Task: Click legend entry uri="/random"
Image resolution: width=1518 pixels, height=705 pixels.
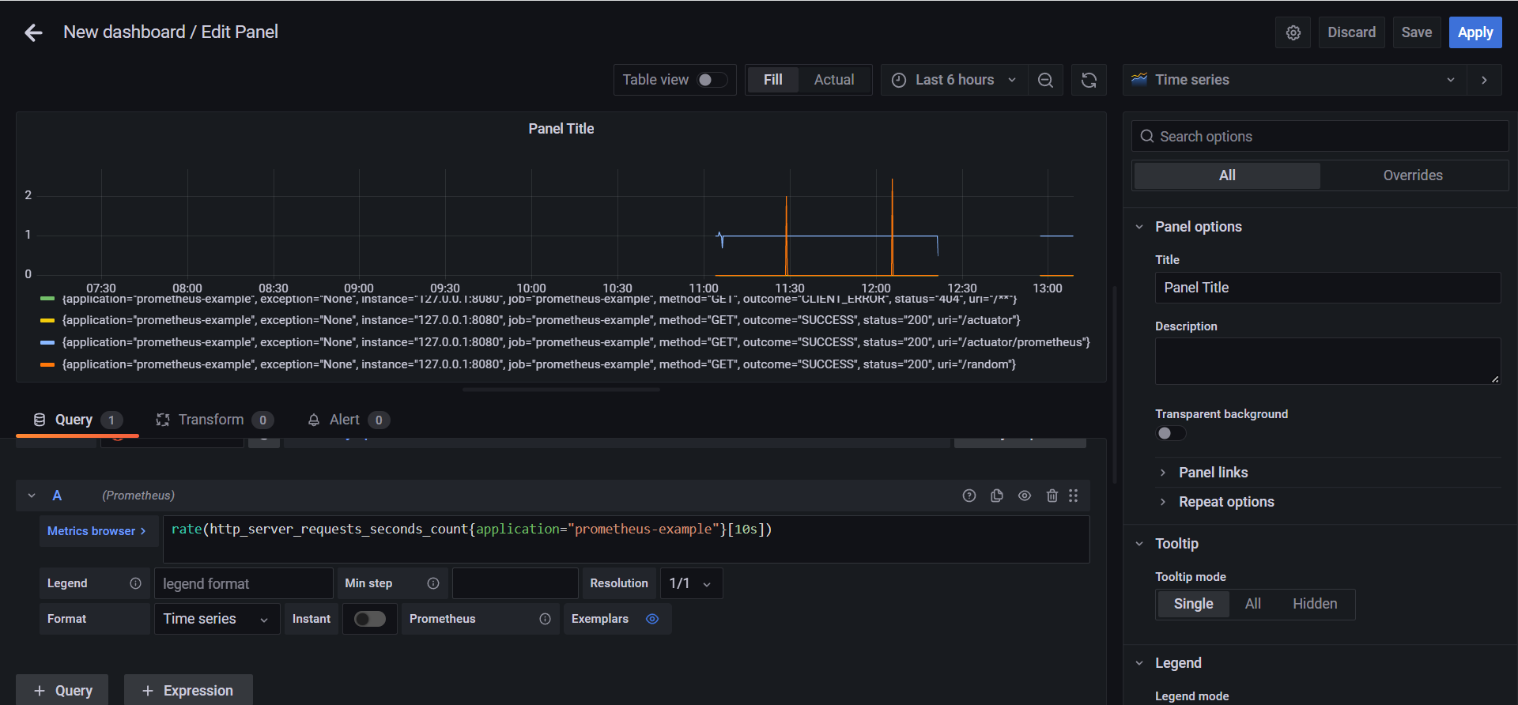Action: click(539, 364)
